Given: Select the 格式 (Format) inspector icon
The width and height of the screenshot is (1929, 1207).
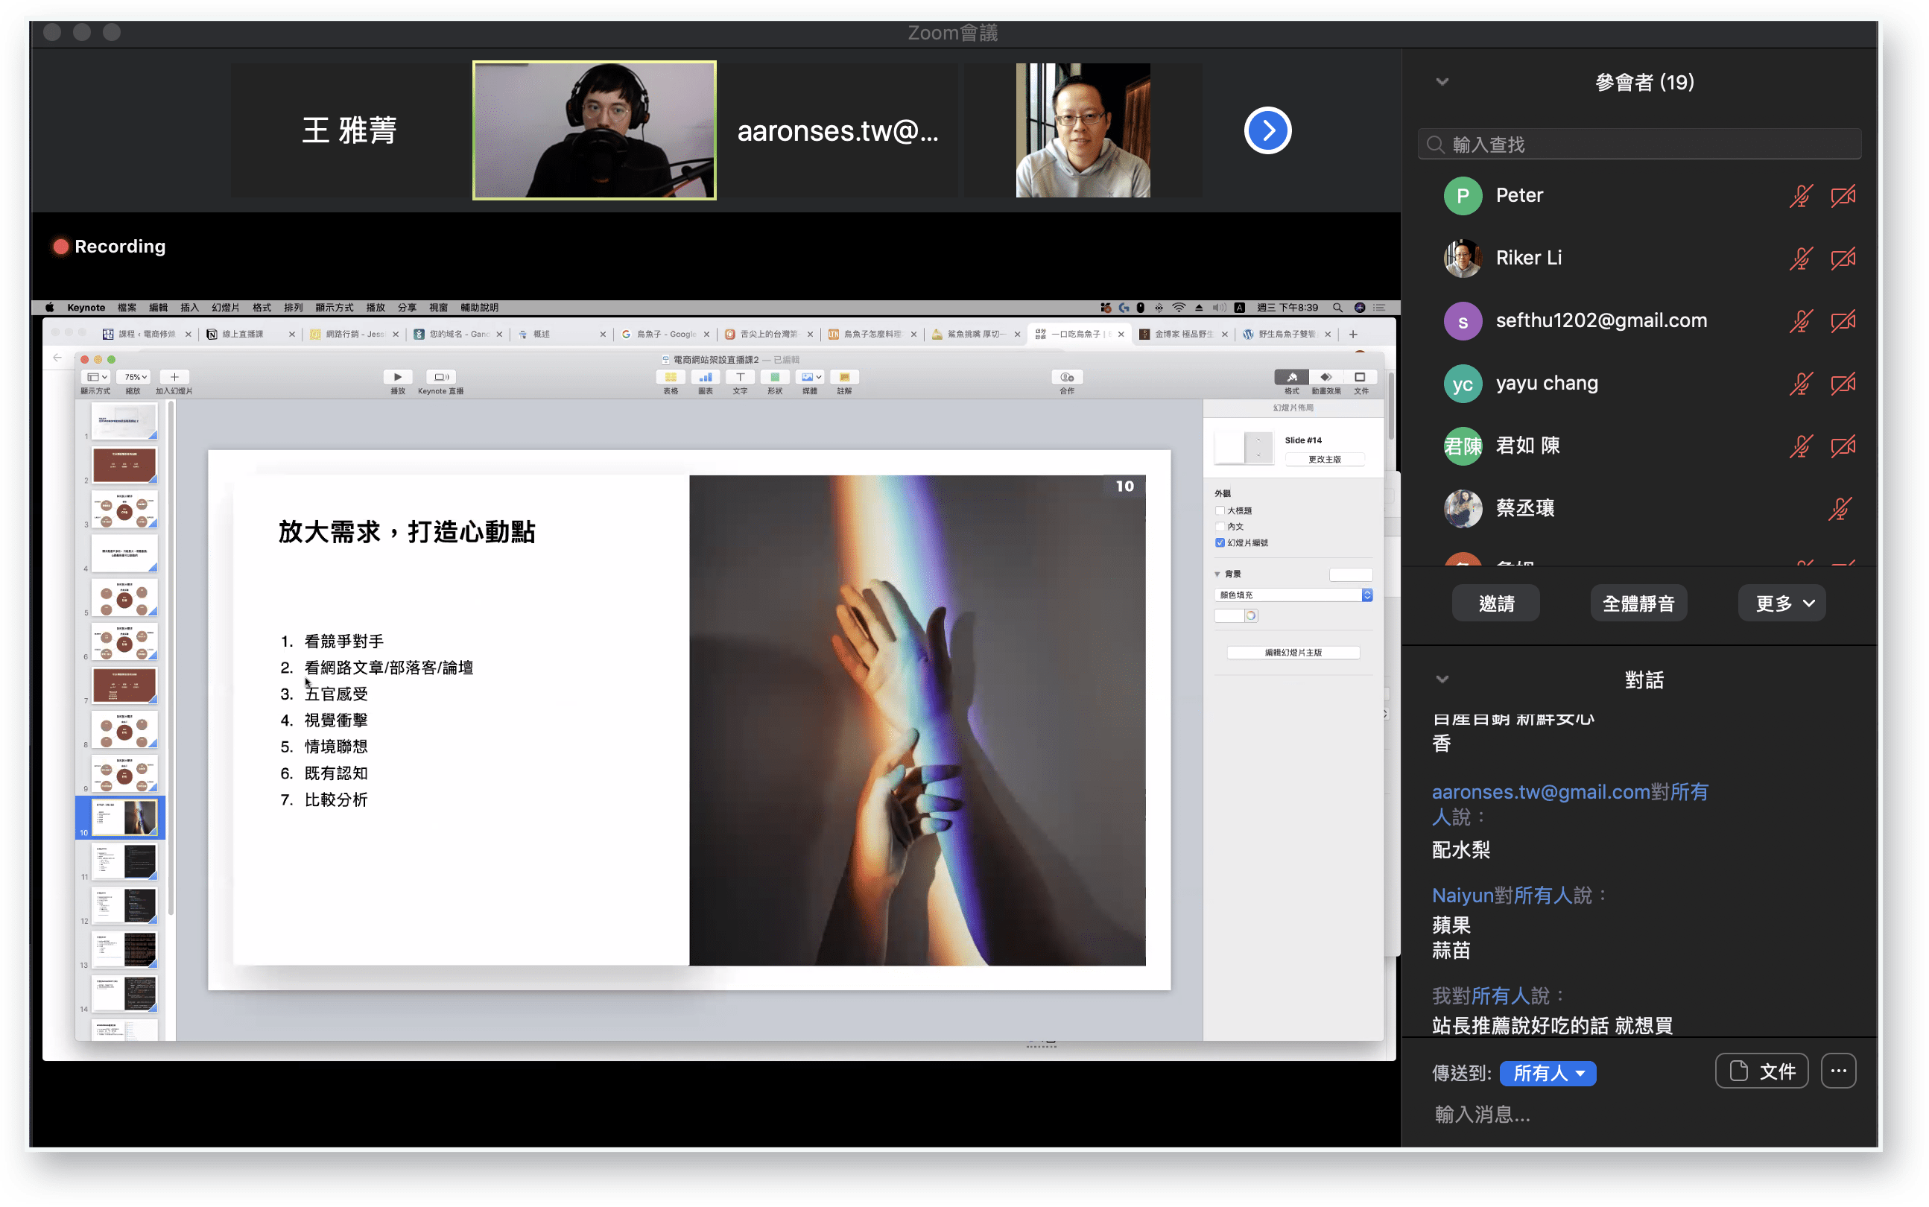Looking at the screenshot, I should [1291, 377].
